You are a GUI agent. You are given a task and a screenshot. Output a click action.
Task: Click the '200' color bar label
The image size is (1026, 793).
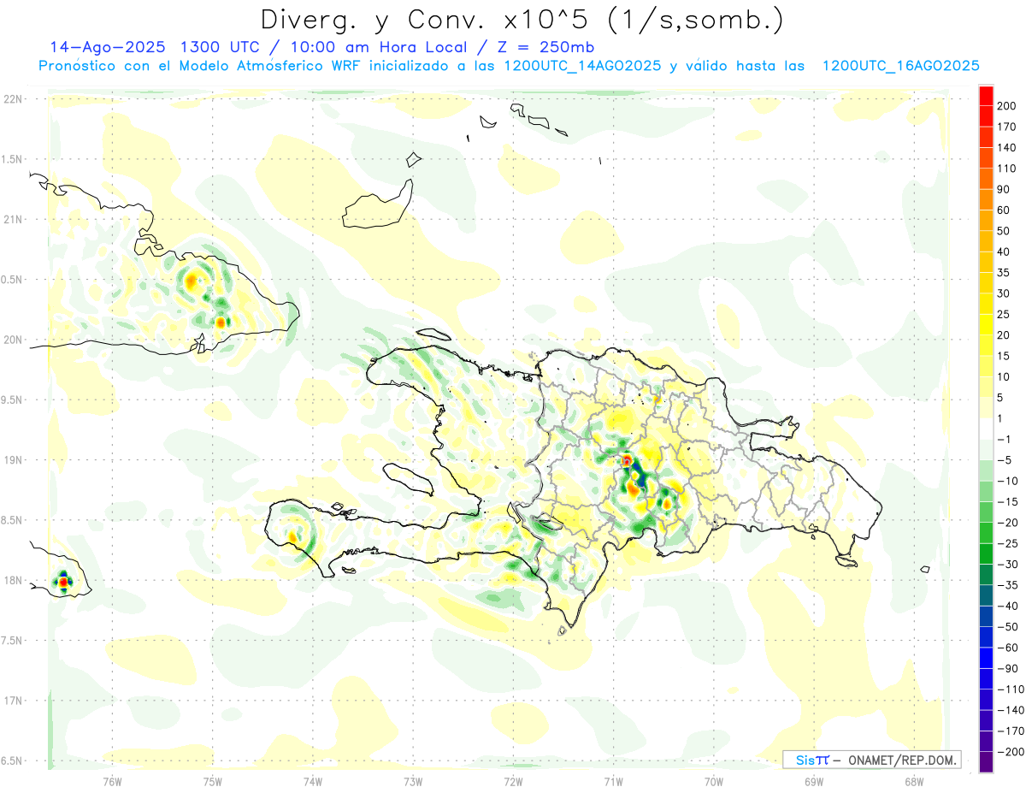(x=1006, y=105)
